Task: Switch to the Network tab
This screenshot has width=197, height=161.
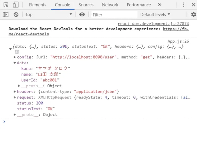Action: 110,5
